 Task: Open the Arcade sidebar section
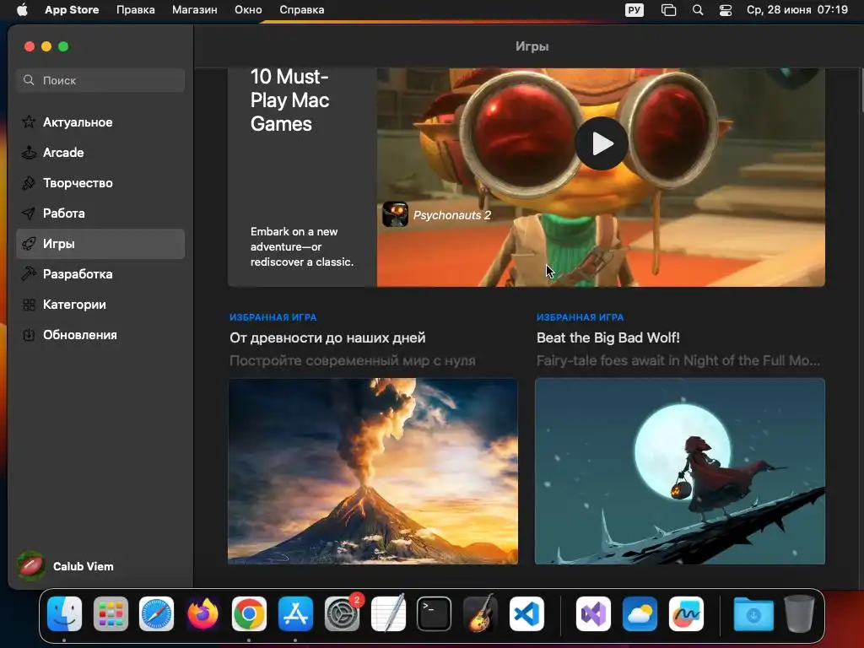pos(100,153)
